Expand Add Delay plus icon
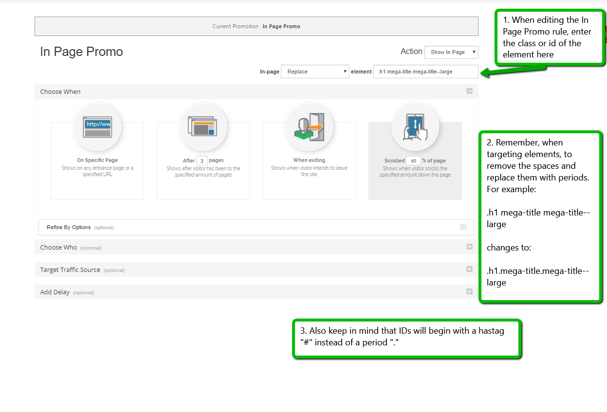The width and height of the screenshot is (607, 412). (x=469, y=292)
